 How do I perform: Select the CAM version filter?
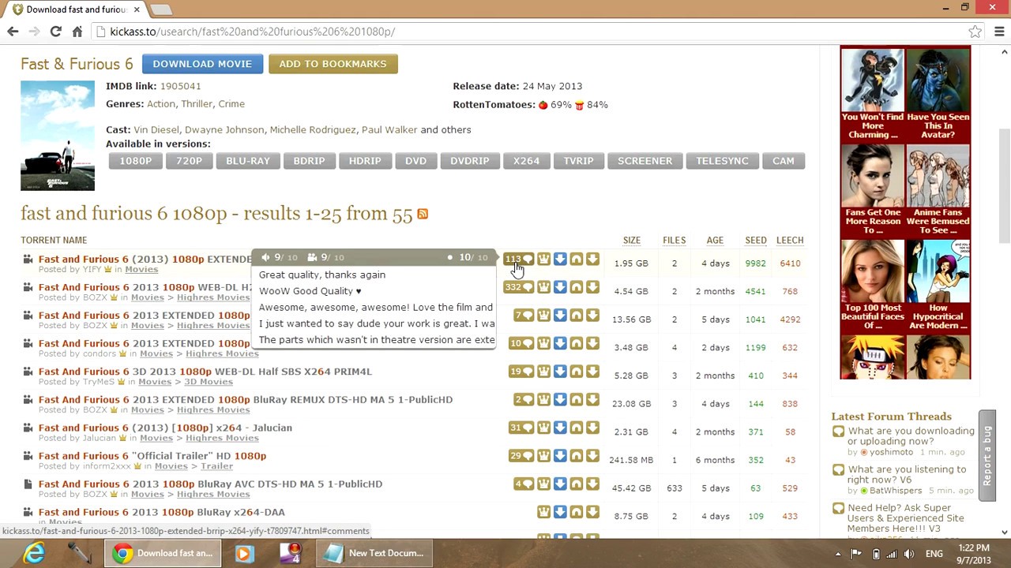coord(784,161)
